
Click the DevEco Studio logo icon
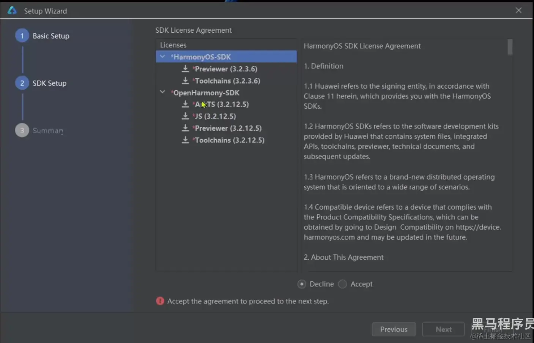point(12,11)
